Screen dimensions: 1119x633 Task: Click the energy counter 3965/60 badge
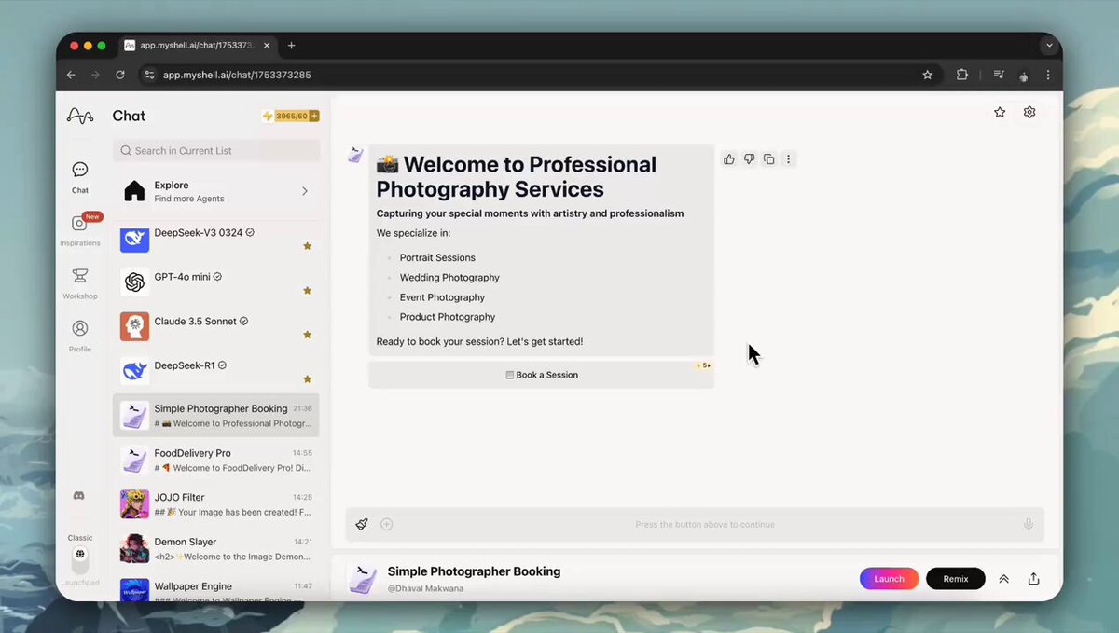291,116
